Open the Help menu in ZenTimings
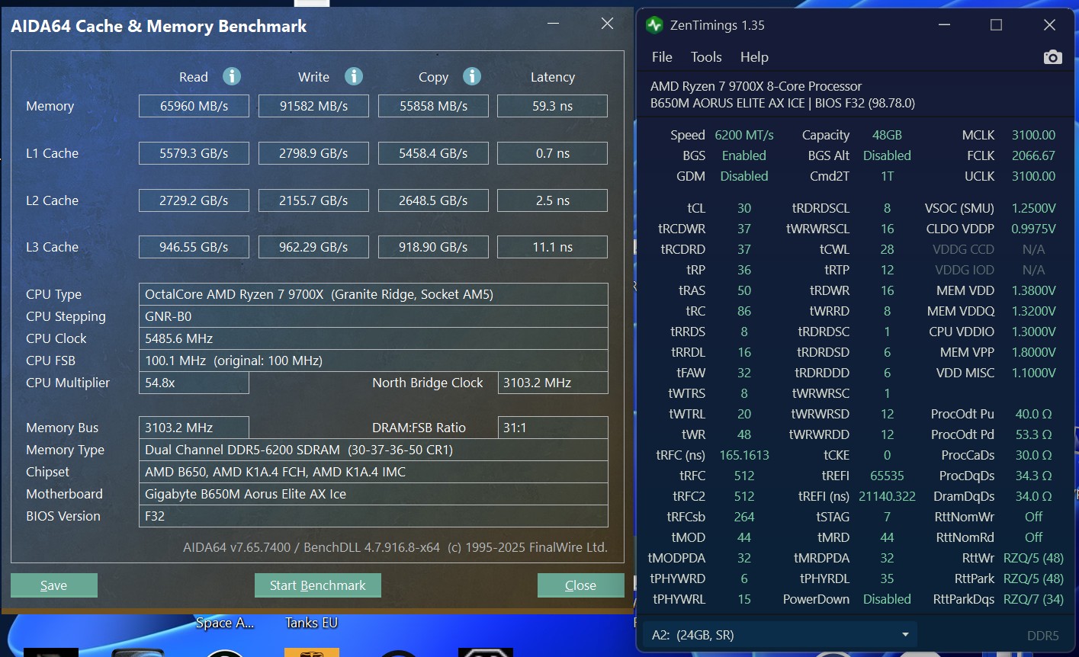The height and width of the screenshot is (657, 1079). tap(754, 57)
